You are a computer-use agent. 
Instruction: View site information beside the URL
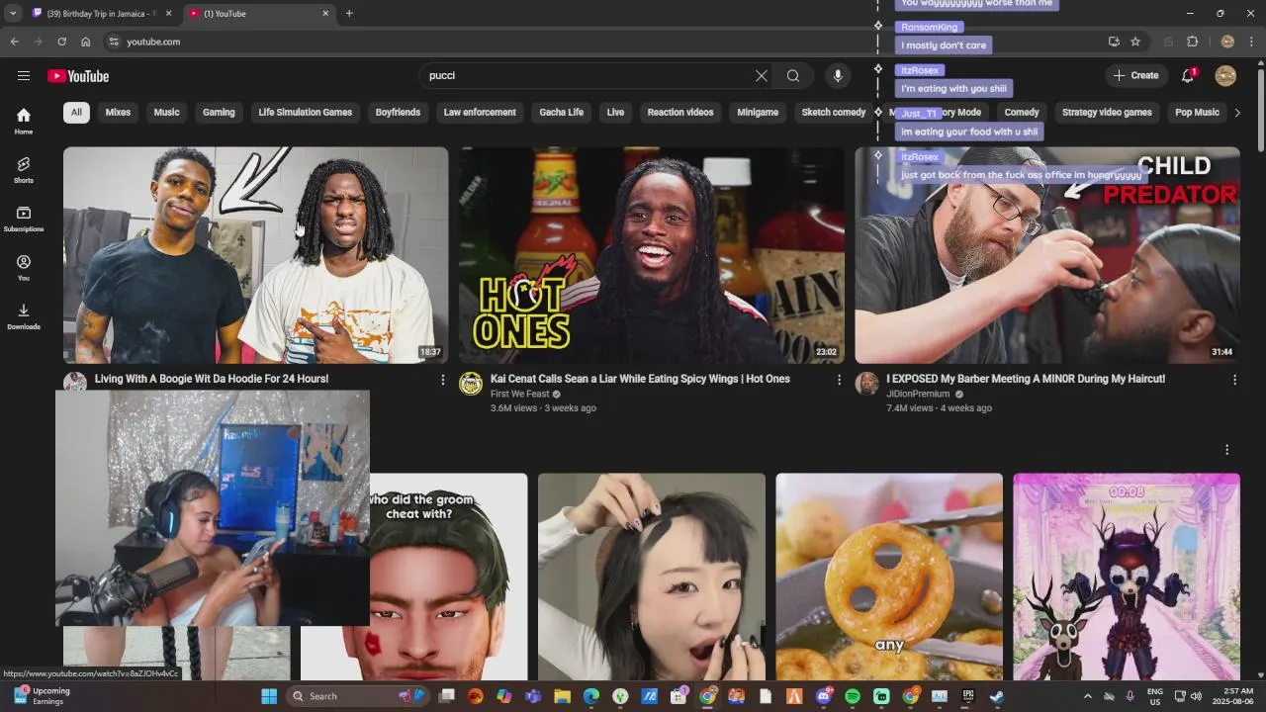pos(114,42)
